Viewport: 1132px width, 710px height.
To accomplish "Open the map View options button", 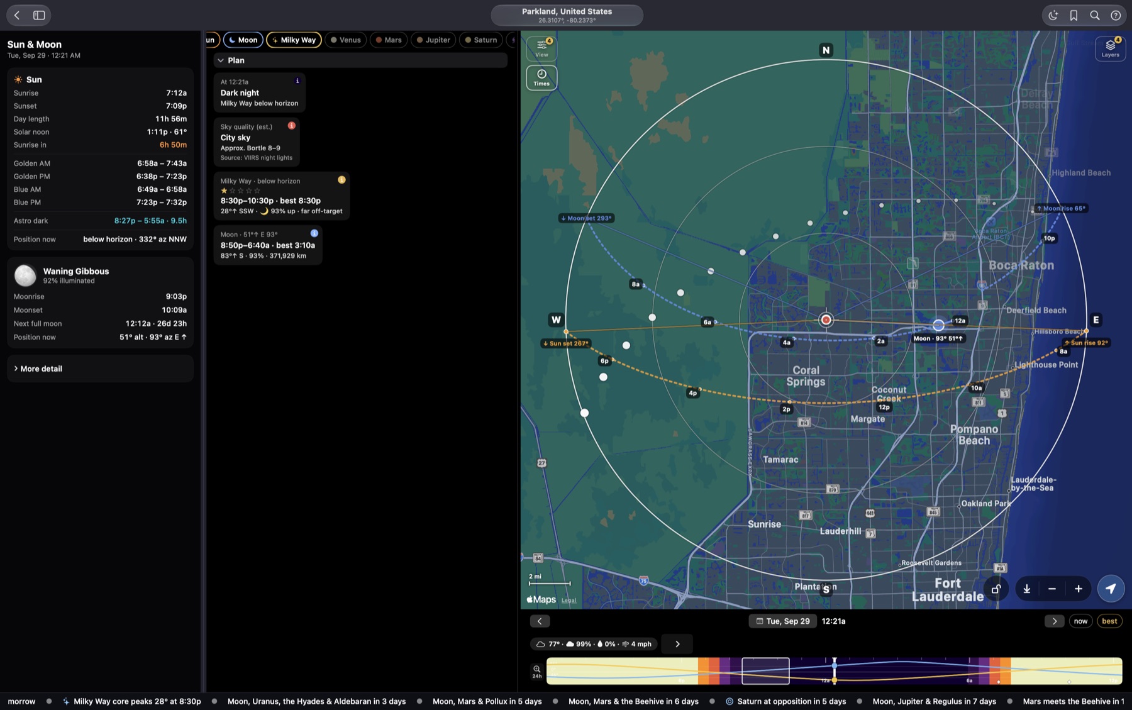I will 541,48.
